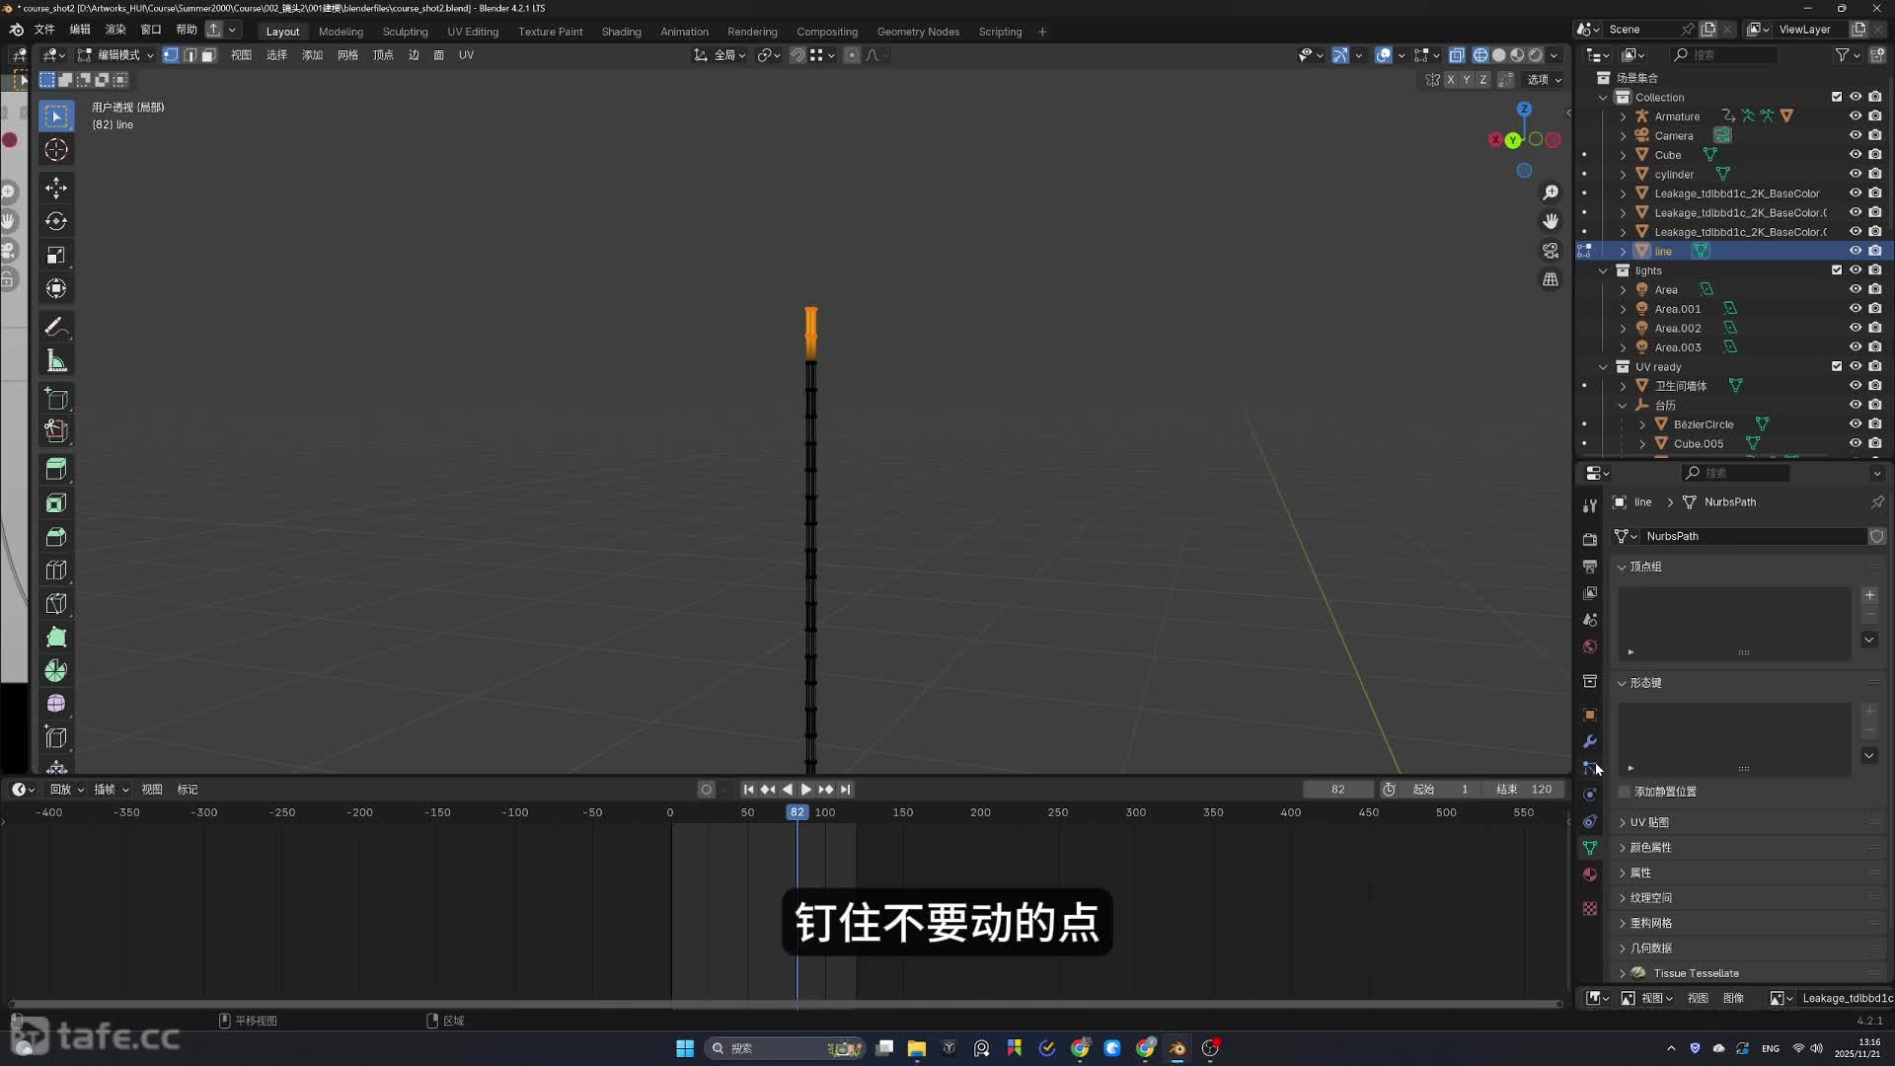Select the Rotate tool
Screen dimensions: 1895x1066
[x=56, y=221]
